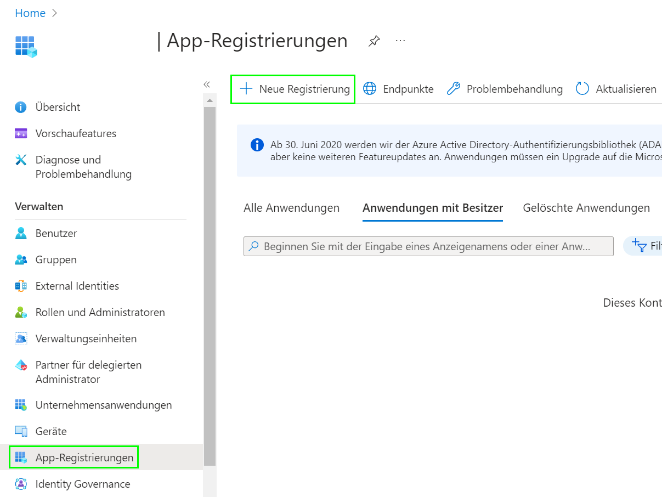Click the Vorschaufeatures purple icon
The image size is (662, 497).
pyautogui.click(x=21, y=133)
